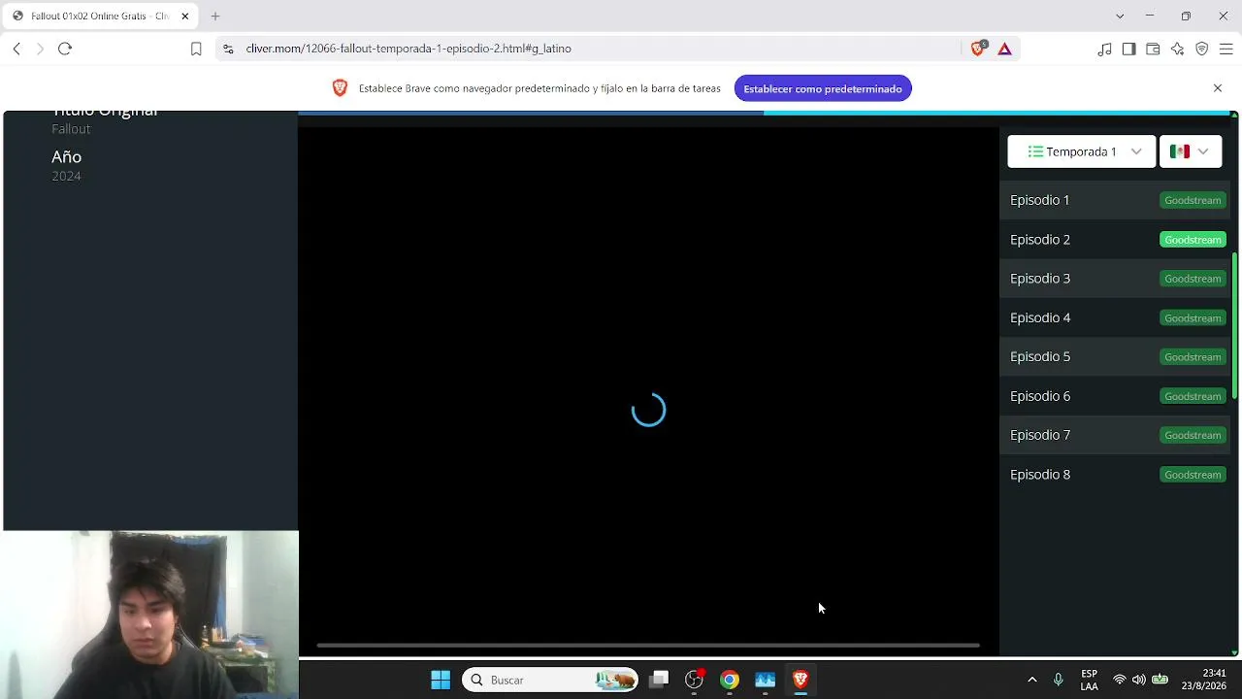
Task: Select Episodio 2 from the list
Action: [x=1040, y=240]
